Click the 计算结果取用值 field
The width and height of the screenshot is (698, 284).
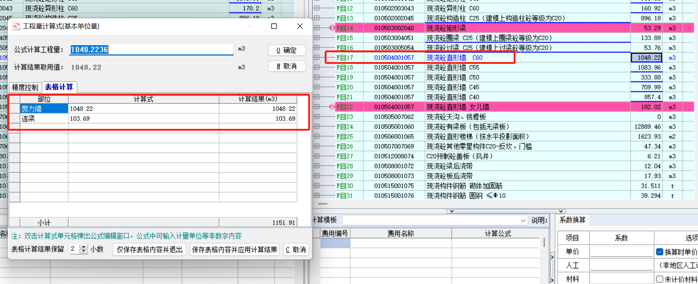pyautogui.click(x=151, y=67)
